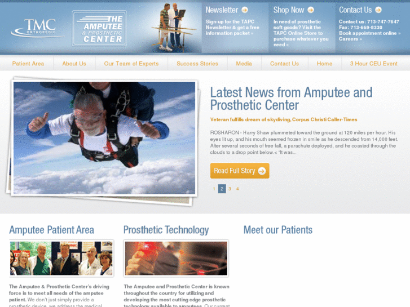Open the Careers link in header
Viewport: 410px width, 307px height.
(x=350, y=39)
